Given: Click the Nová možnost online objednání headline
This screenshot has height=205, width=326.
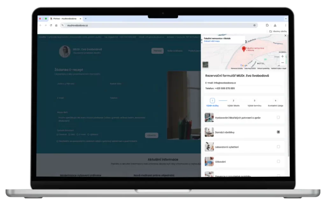Looking at the screenshot, I should 154,175.
